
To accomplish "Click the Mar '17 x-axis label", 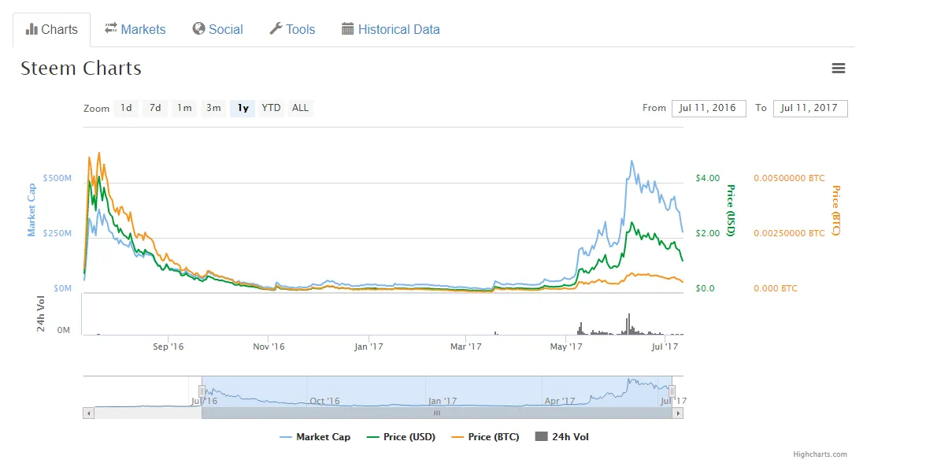I will 466,347.
